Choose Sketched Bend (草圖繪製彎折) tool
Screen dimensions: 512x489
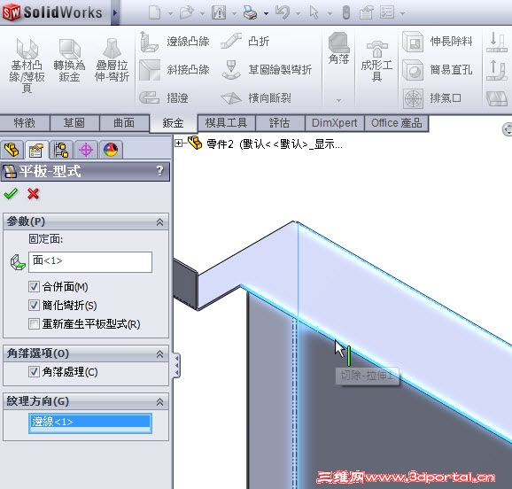coord(267,70)
